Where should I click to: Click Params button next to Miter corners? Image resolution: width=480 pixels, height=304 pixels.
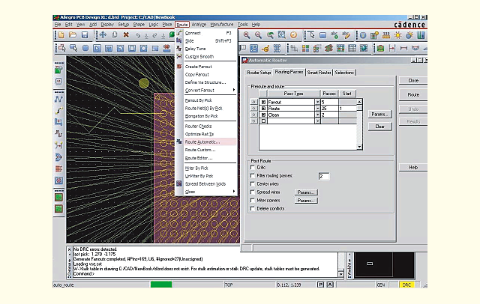point(306,201)
